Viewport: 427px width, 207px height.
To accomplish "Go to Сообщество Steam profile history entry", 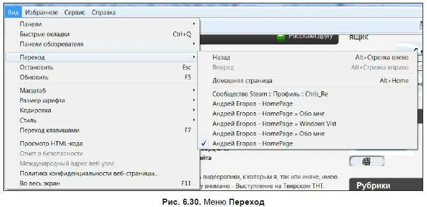I will (308, 94).
